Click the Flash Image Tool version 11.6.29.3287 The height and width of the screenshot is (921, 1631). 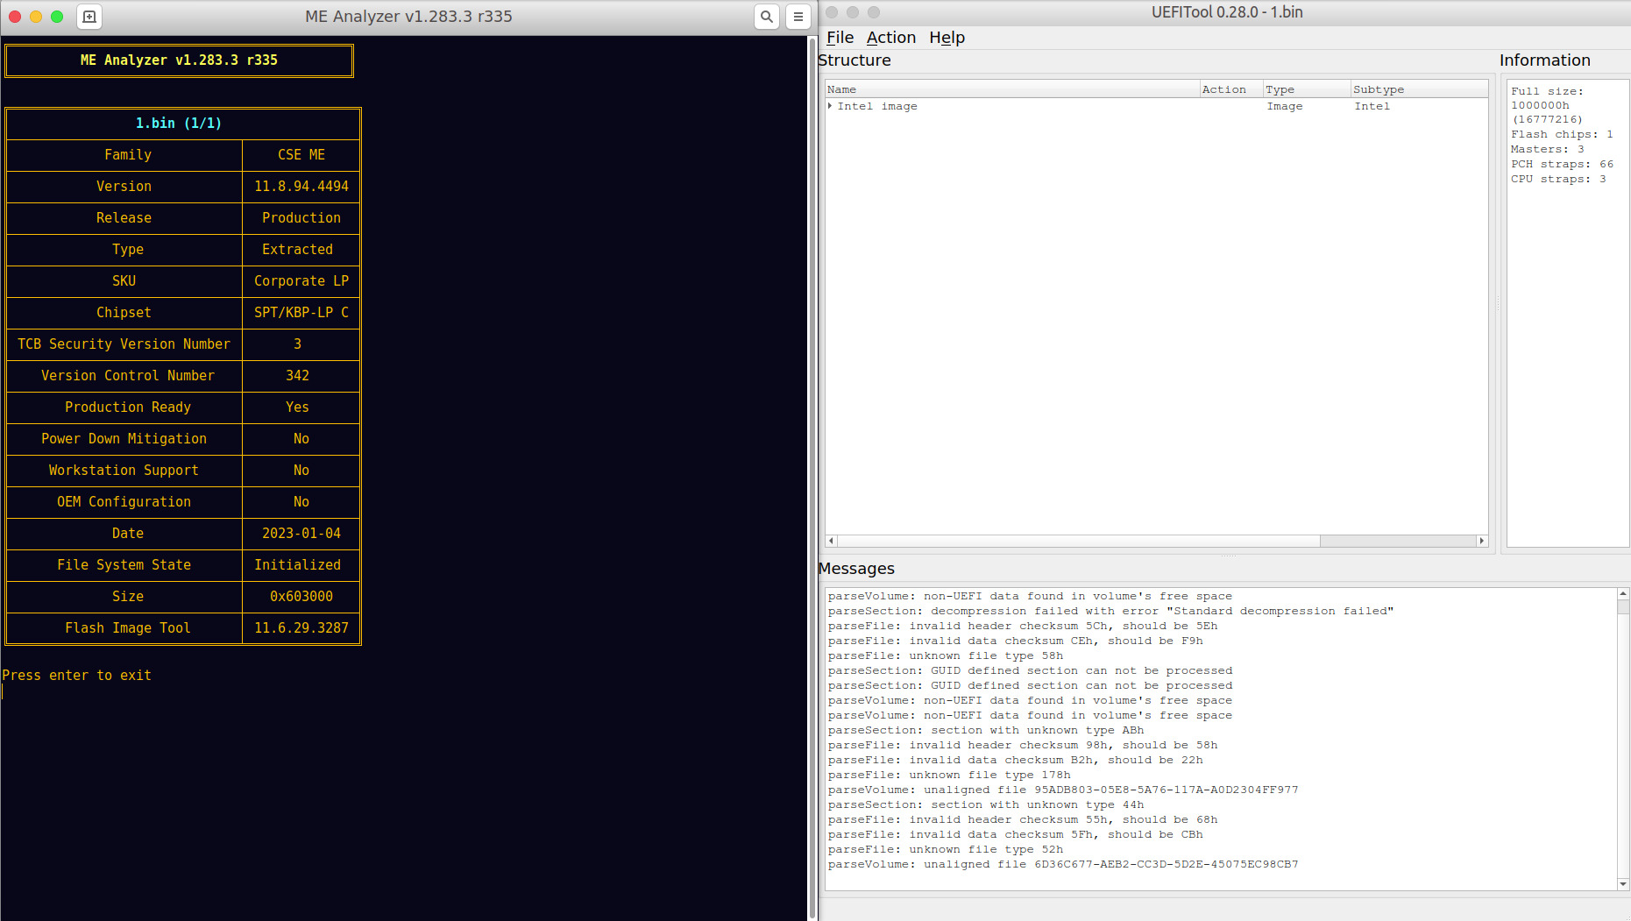click(x=301, y=628)
